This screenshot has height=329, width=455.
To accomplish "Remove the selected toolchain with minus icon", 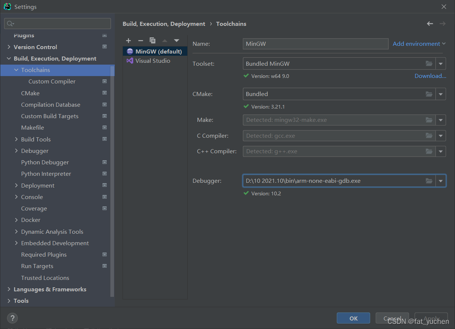I will 140,41.
